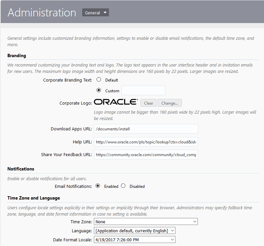Click the 'Logo image cannot be bigger' note
This screenshot has width=264, height=246.
pos(175,115)
